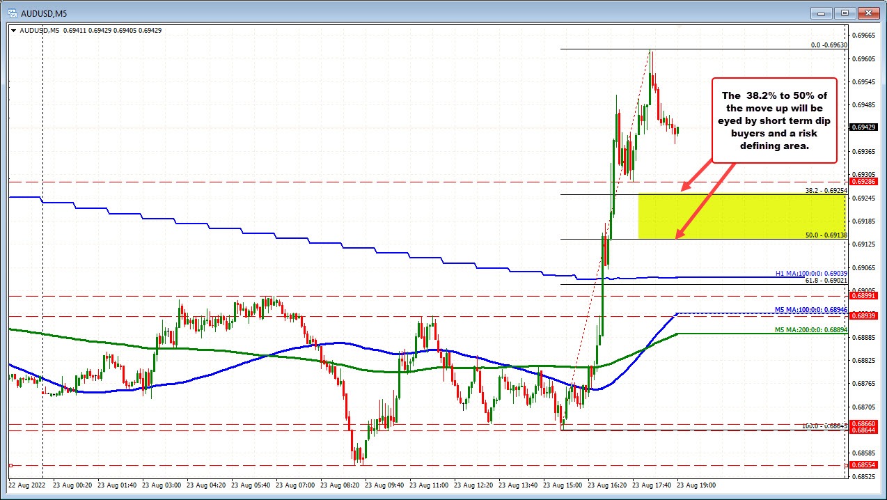
Task: Select the yellow highlighted retracement rectangle
Action: [x=741, y=216]
